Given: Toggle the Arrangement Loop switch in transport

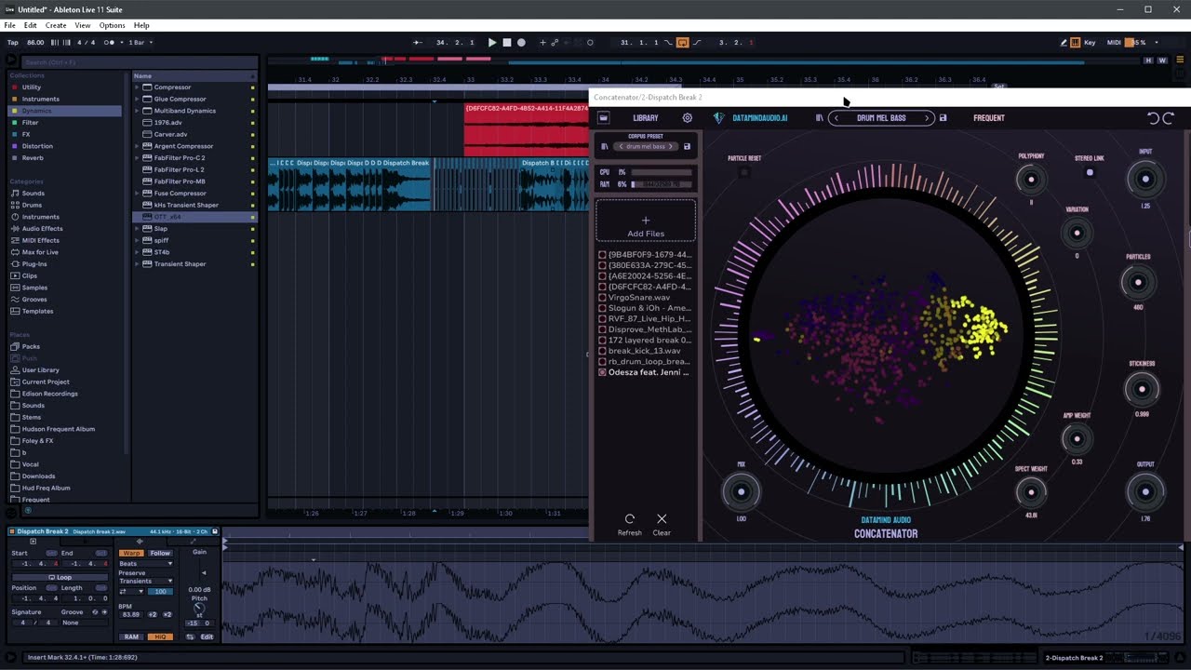Looking at the screenshot, I should pyautogui.click(x=683, y=43).
